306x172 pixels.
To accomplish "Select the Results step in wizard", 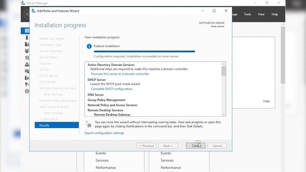I will click(x=57, y=125).
